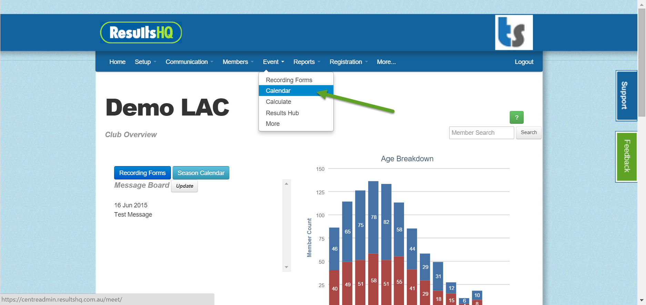The height and width of the screenshot is (305, 646).
Task: Select Recording Forms from Event menu
Action: click(x=296, y=80)
